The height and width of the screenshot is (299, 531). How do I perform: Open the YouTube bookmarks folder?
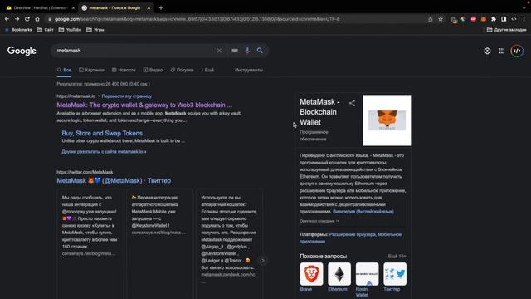[70, 30]
